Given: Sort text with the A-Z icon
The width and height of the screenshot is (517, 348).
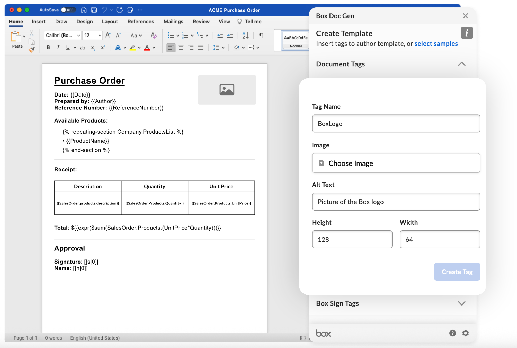Looking at the screenshot, I should [245, 35].
